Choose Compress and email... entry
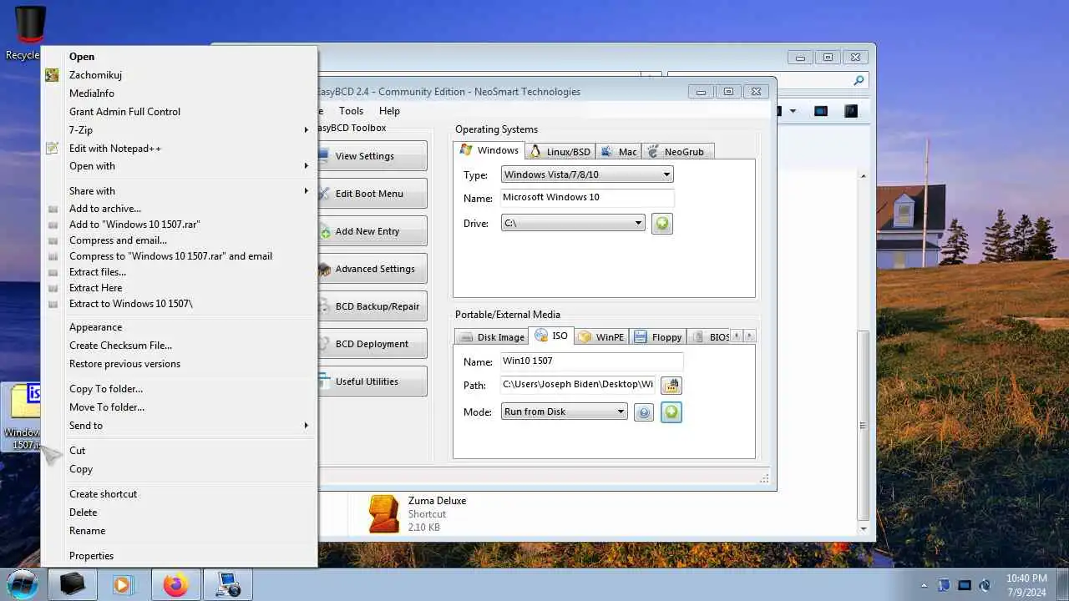Screen dimensions: 1069x601 coord(179,240)
